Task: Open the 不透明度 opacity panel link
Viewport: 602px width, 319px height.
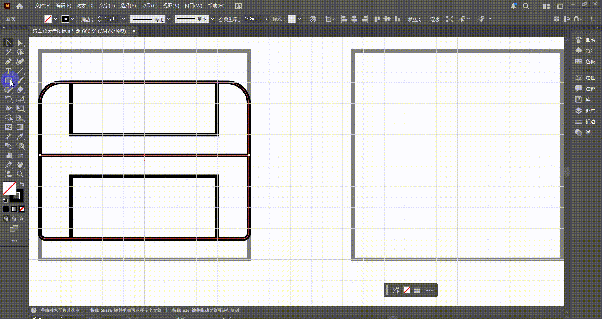Action: point(230,19)
